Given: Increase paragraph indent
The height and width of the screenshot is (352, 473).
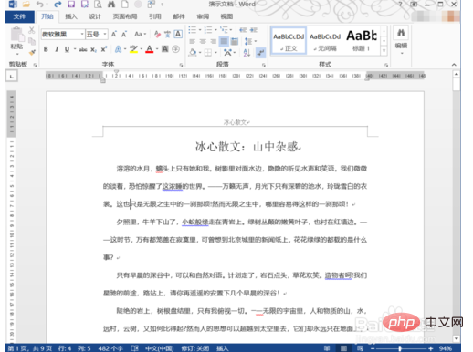Looking at the screenshot, I should point(254,30).
